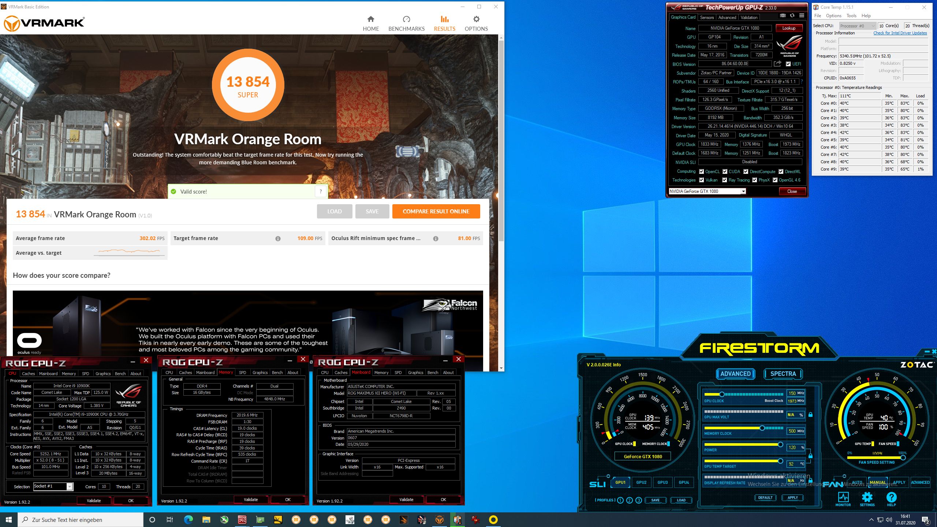Open VRMark BENCHMARKS section
The image size is (937, 527).
pyautogui.click(x=406, y=23)
